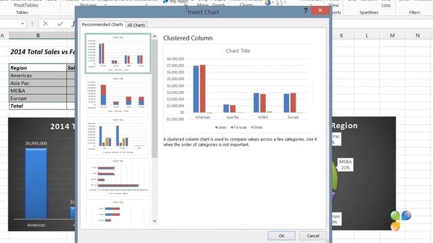The image size is (433, 243).
Task: Pick the fifth bar chart thumbnail in the list
Action: tap(118, 212)
